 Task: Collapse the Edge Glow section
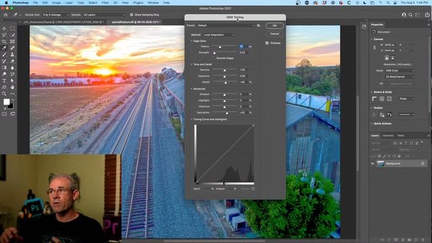[192, 40]
